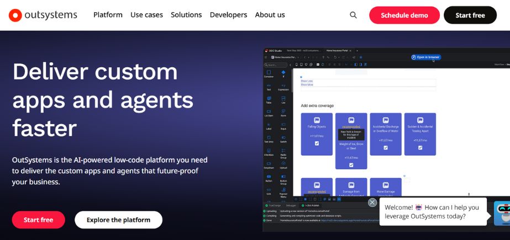This screenshot has width=510, height=240.
Task: Select the Switch widget in the toolbox
Action: pyautogui.click(x=283, y=140)
